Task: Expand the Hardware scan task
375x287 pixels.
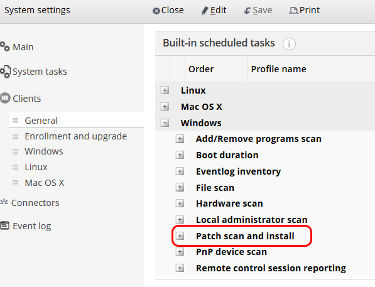Action: 180,203
